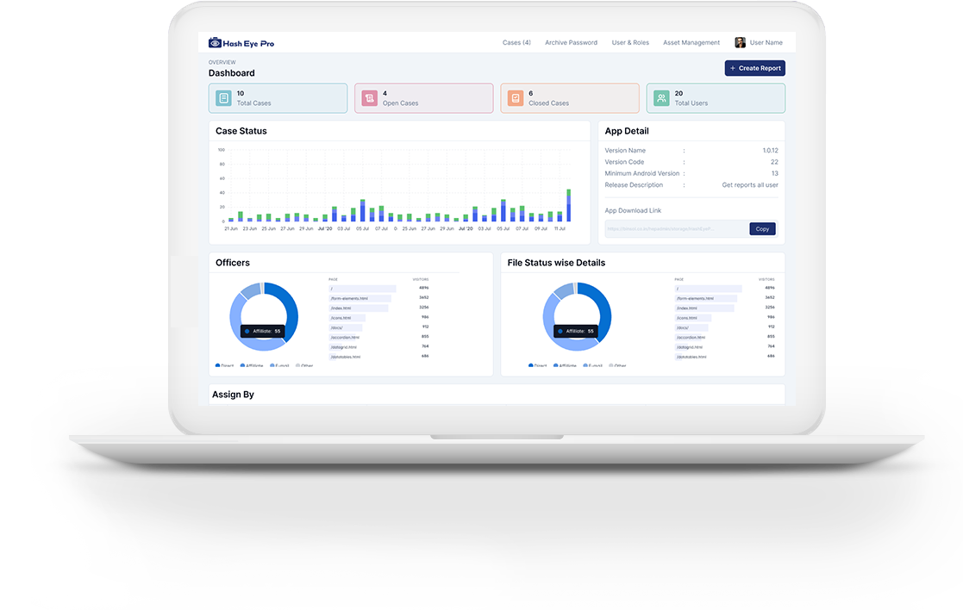The width and height of the screenshot is (963, 610).
Task: Click the '21 Jun' axis label
Action: [x=231, y=228]
